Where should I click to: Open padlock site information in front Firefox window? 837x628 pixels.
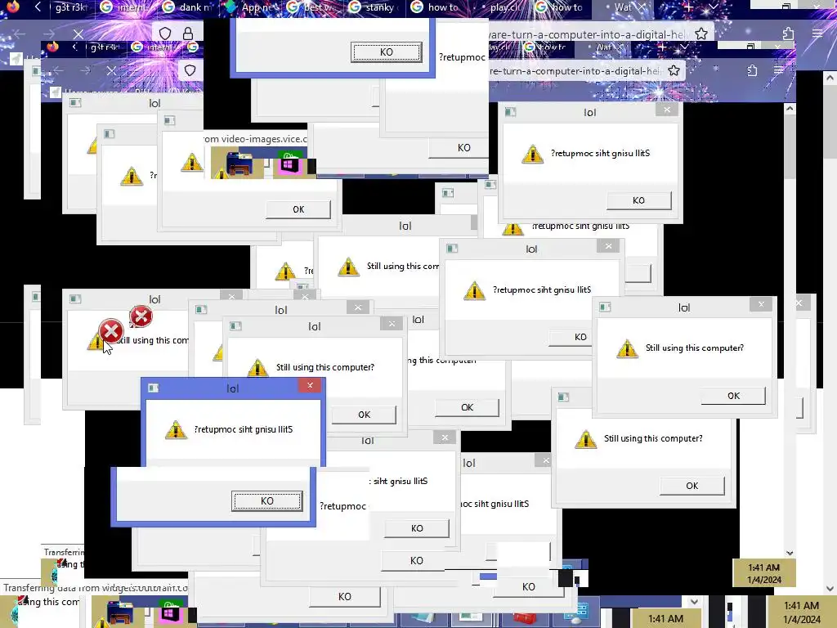coord(188,34)
